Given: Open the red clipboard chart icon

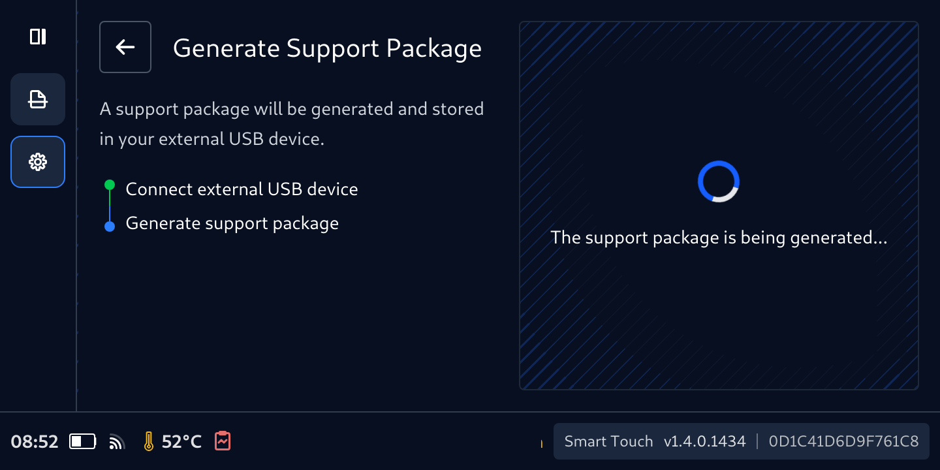Looking at the screenshot, I should coord(223,441).
